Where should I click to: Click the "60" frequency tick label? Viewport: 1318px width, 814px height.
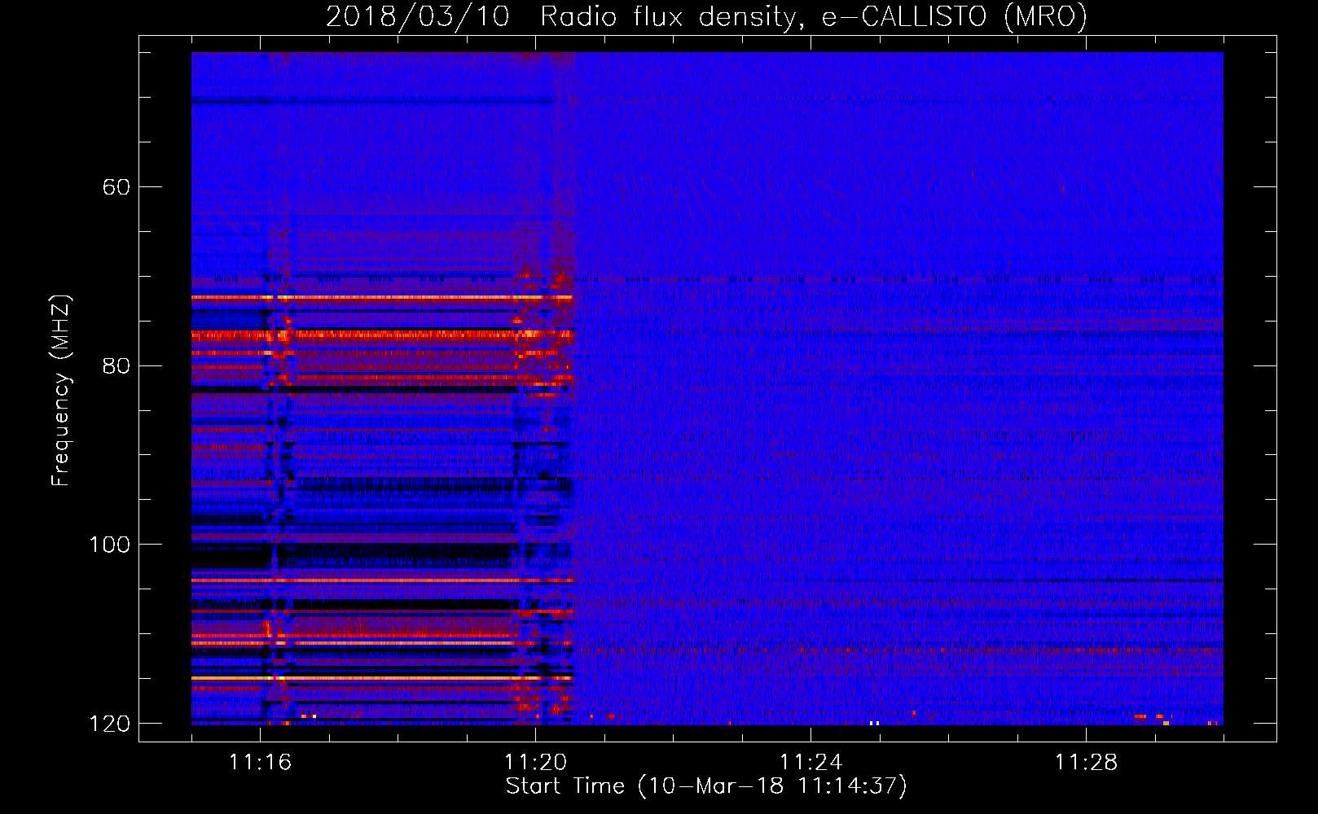tap(116, 187)
